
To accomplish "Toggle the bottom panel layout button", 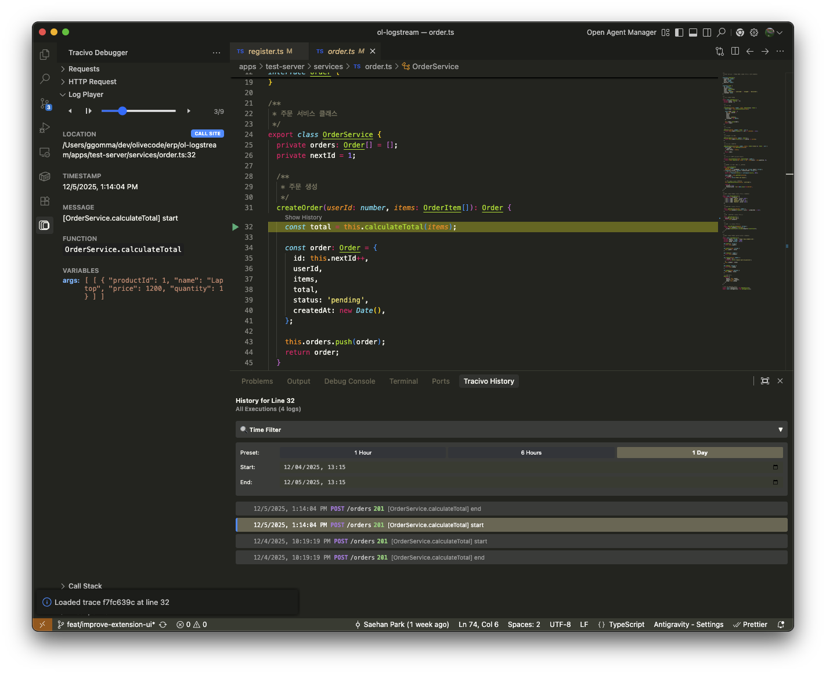I will [692, 33].
